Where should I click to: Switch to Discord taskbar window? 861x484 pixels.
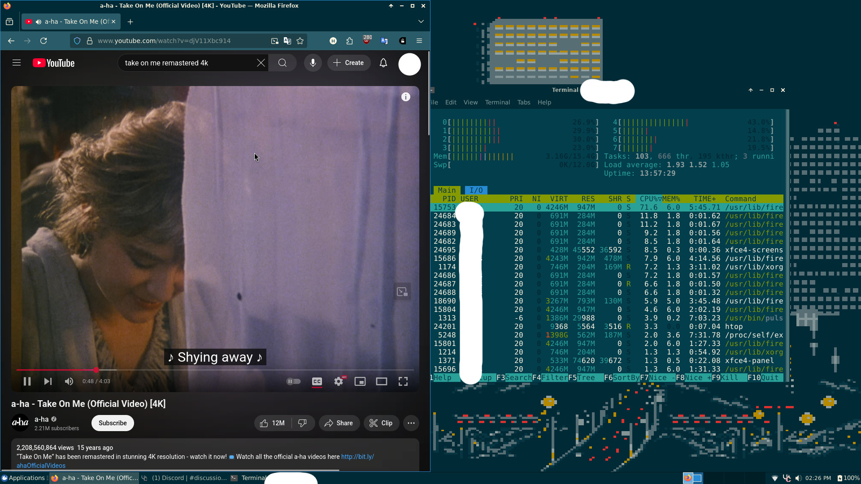tap(184, 478)
